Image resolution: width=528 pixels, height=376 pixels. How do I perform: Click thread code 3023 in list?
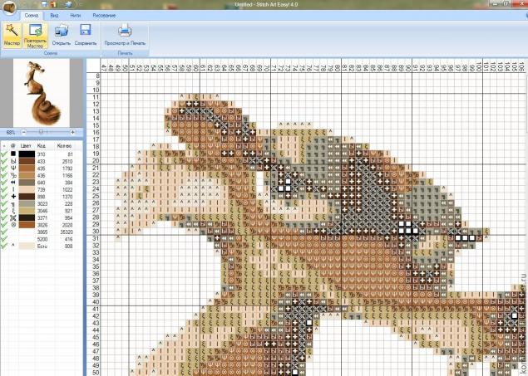(x=42, y=203)
